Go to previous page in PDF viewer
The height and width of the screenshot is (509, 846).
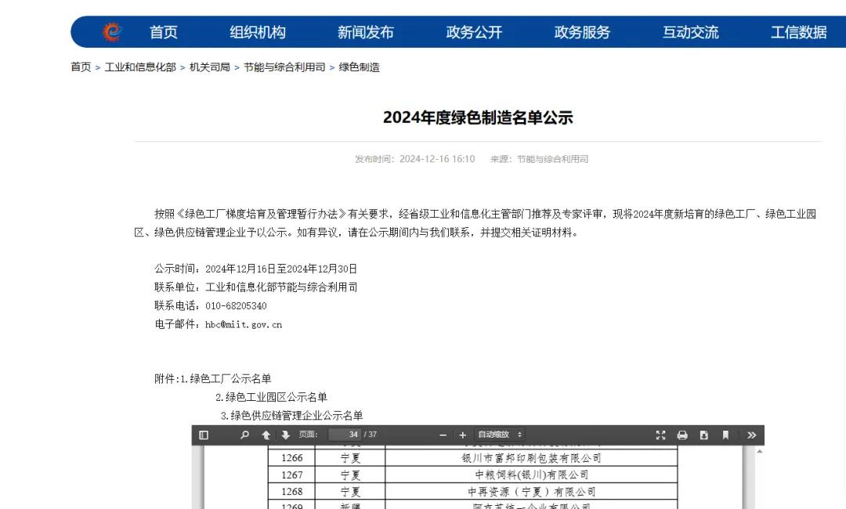coord(266,435)
